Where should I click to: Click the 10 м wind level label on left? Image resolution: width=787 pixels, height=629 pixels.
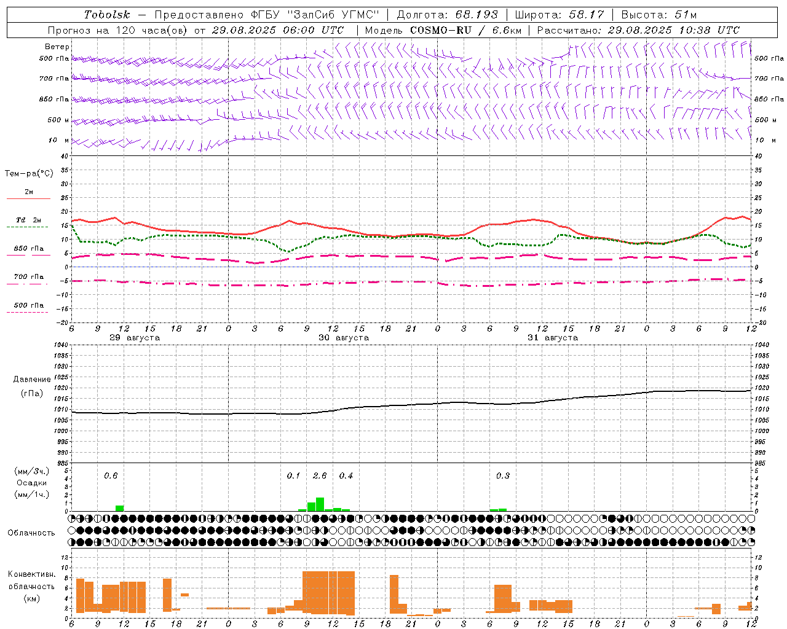pos(59,140)
